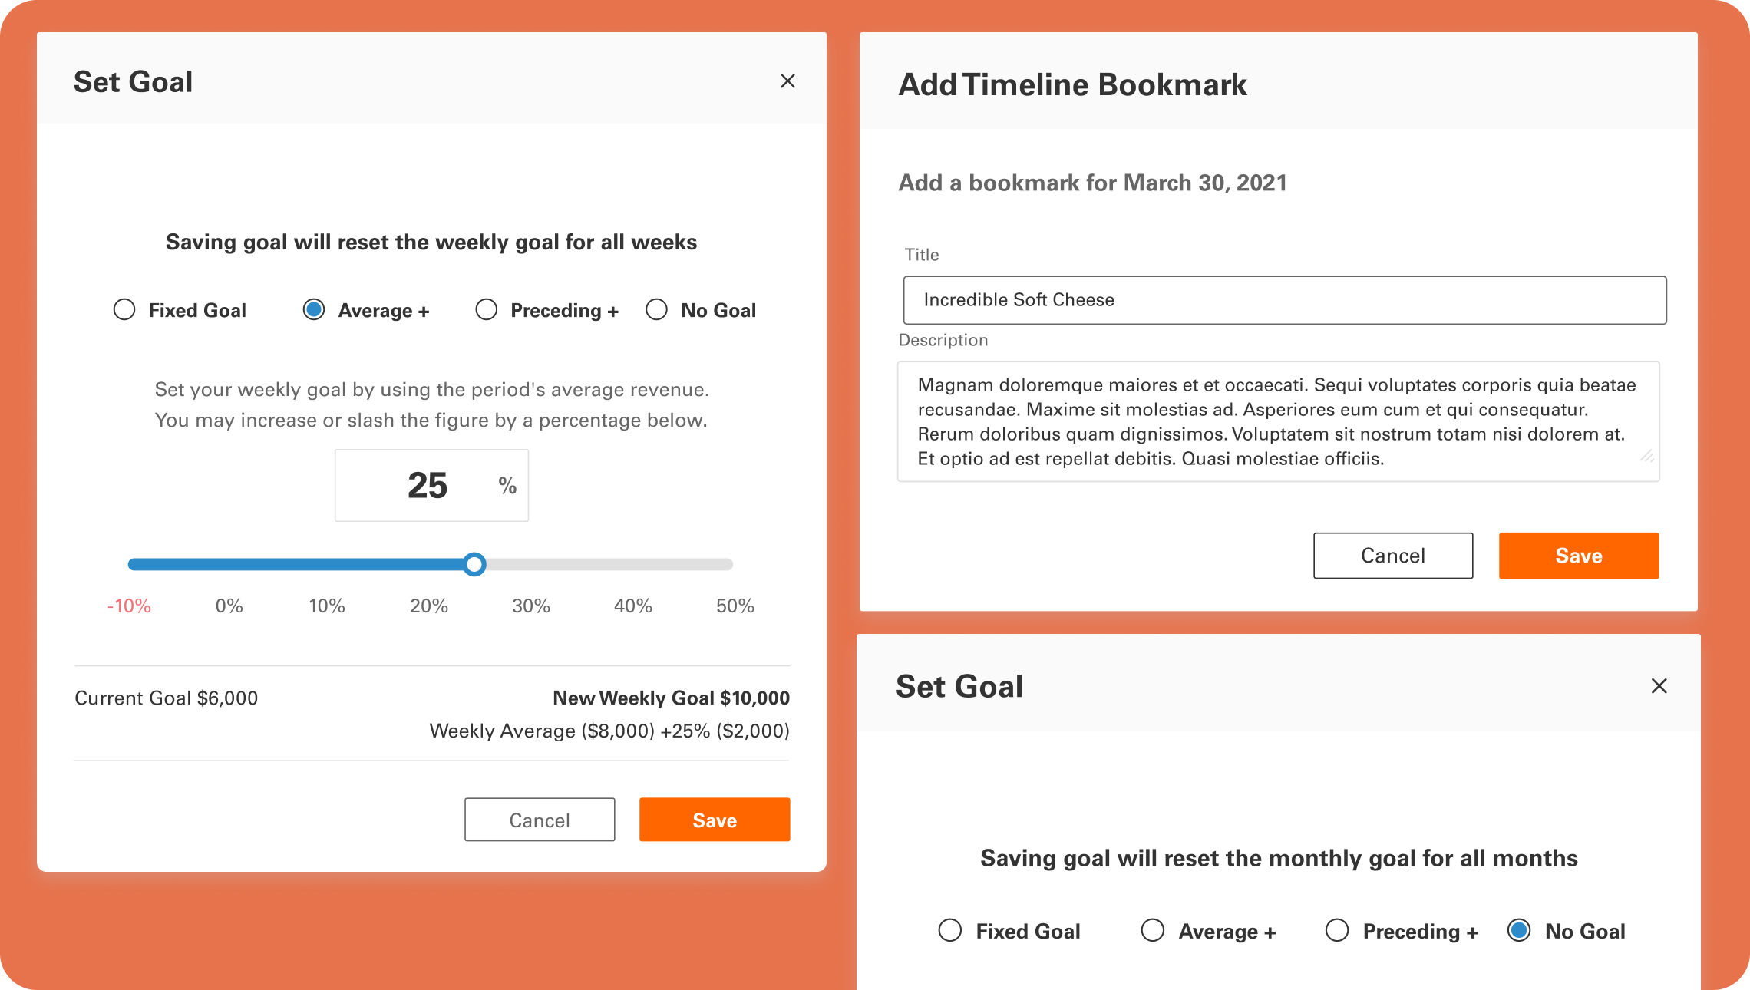Choose Average + in the monthly goal dialog
The image size is (1750, 990).
coord(1153,931)
